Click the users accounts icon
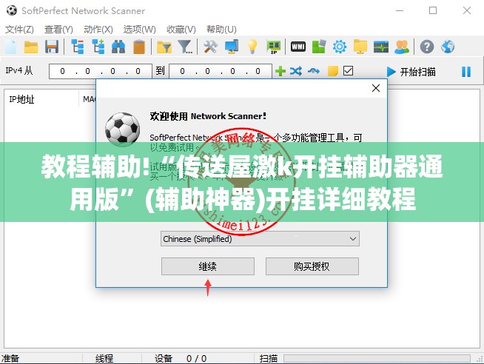Viewport: 484px width, 364px height. pyautogui.click(x=402, y=47)
